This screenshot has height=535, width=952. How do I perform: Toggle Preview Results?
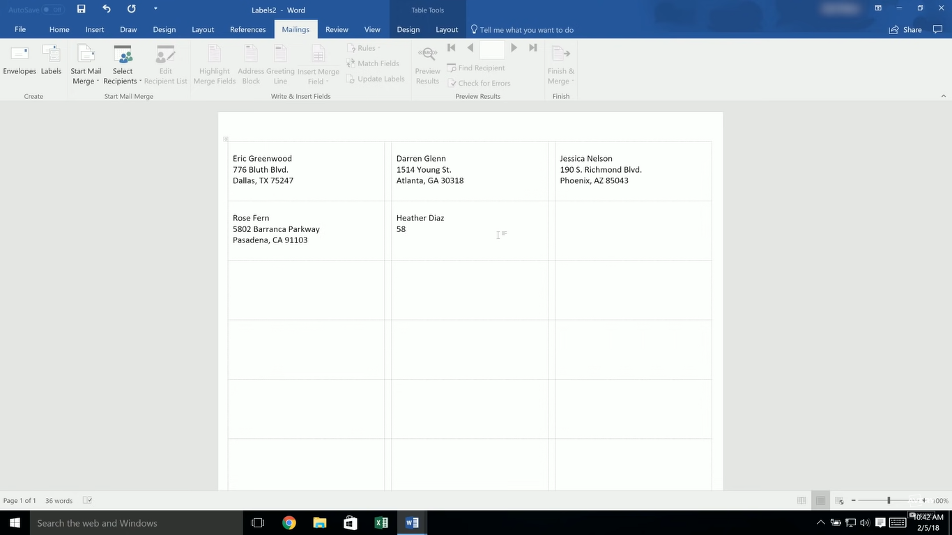pyautogui.click(x=427, y=63)
